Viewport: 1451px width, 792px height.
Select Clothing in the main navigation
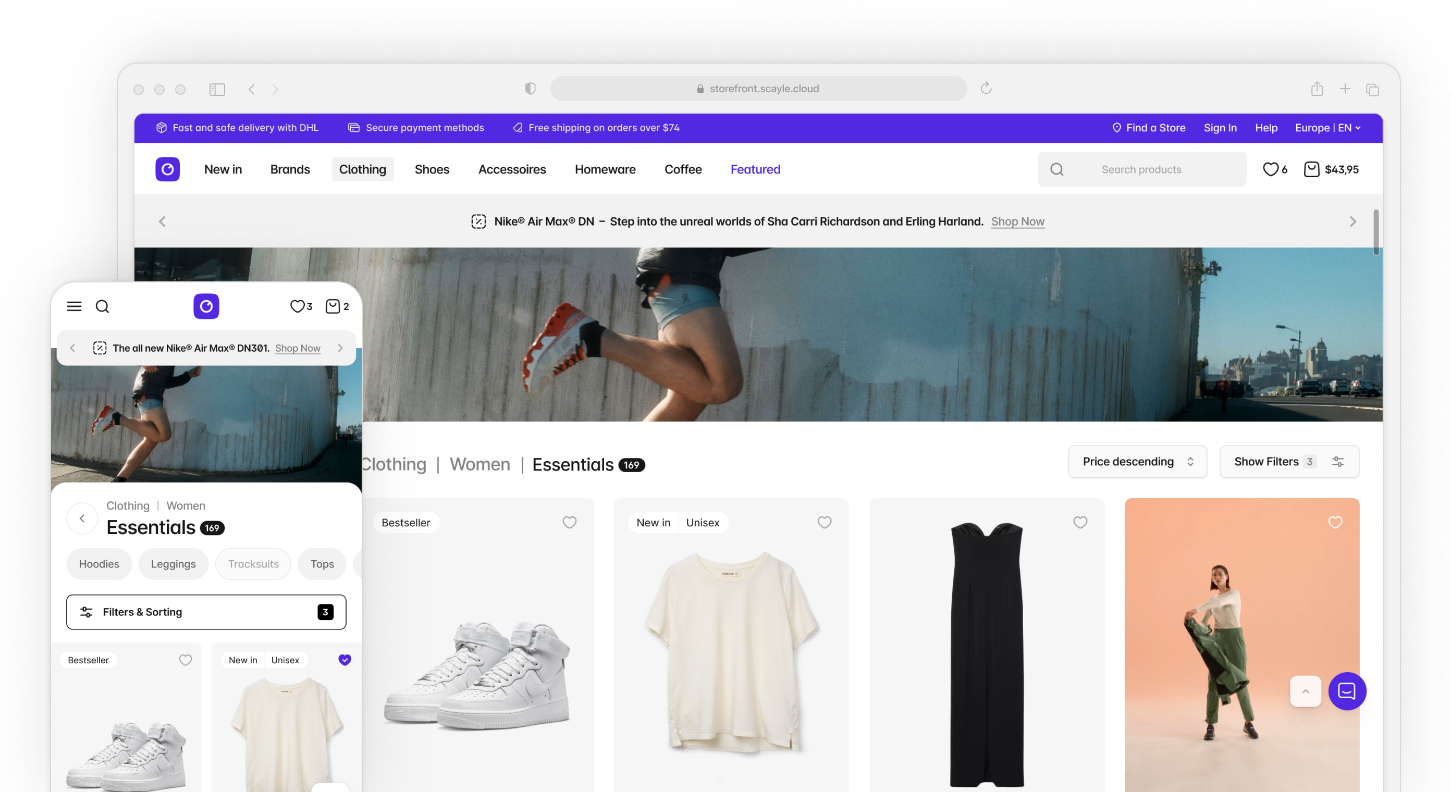362,169
